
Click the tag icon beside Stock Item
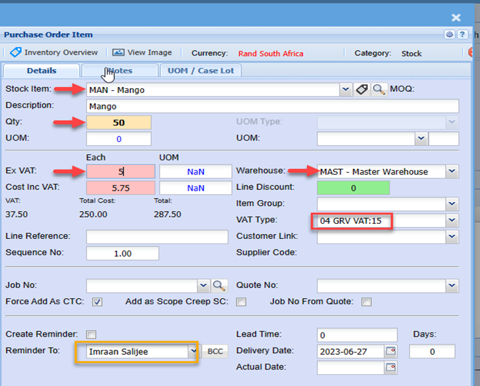coord(361,90)
